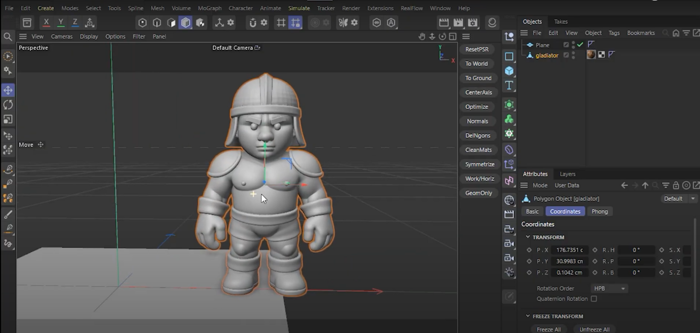Open the Rotation Order HPB dropdown

[x=609, y=288]
